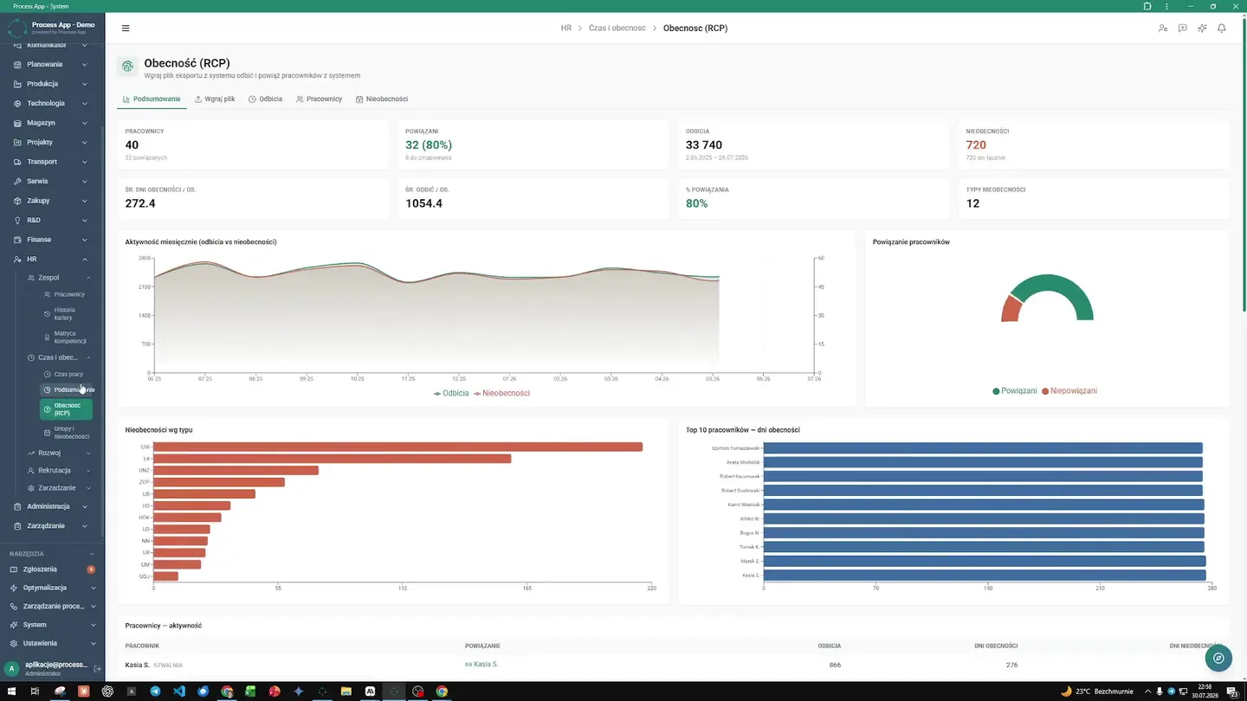Screen dimensions: 1247x701
Task: Open File Explorer from the taskbar
Action: (x=346, y=691)
